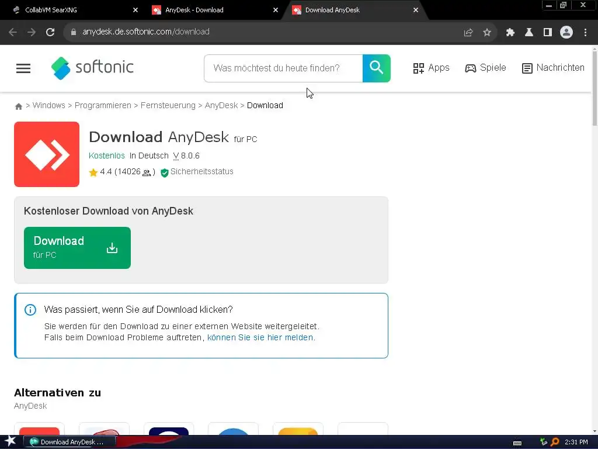Image resolution: width=598 pixels, height=449 pixels.
Task: Close the Download AnyDesk tab
Action: (x=416, y=10)
